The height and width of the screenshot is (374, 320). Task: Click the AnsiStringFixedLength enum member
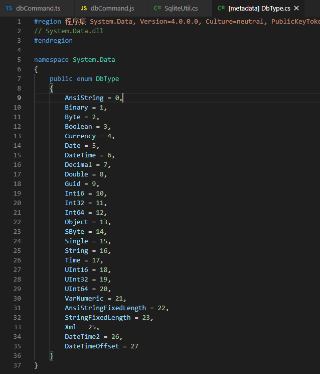click(x=105, y=308)
